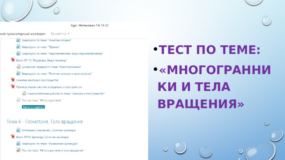The height and width of the screenshot is (160, 285).
Task: Click the URL icon beside "Измерения цилиндра" video lesson
Action: pyautogui.click(x=18, y=144)
